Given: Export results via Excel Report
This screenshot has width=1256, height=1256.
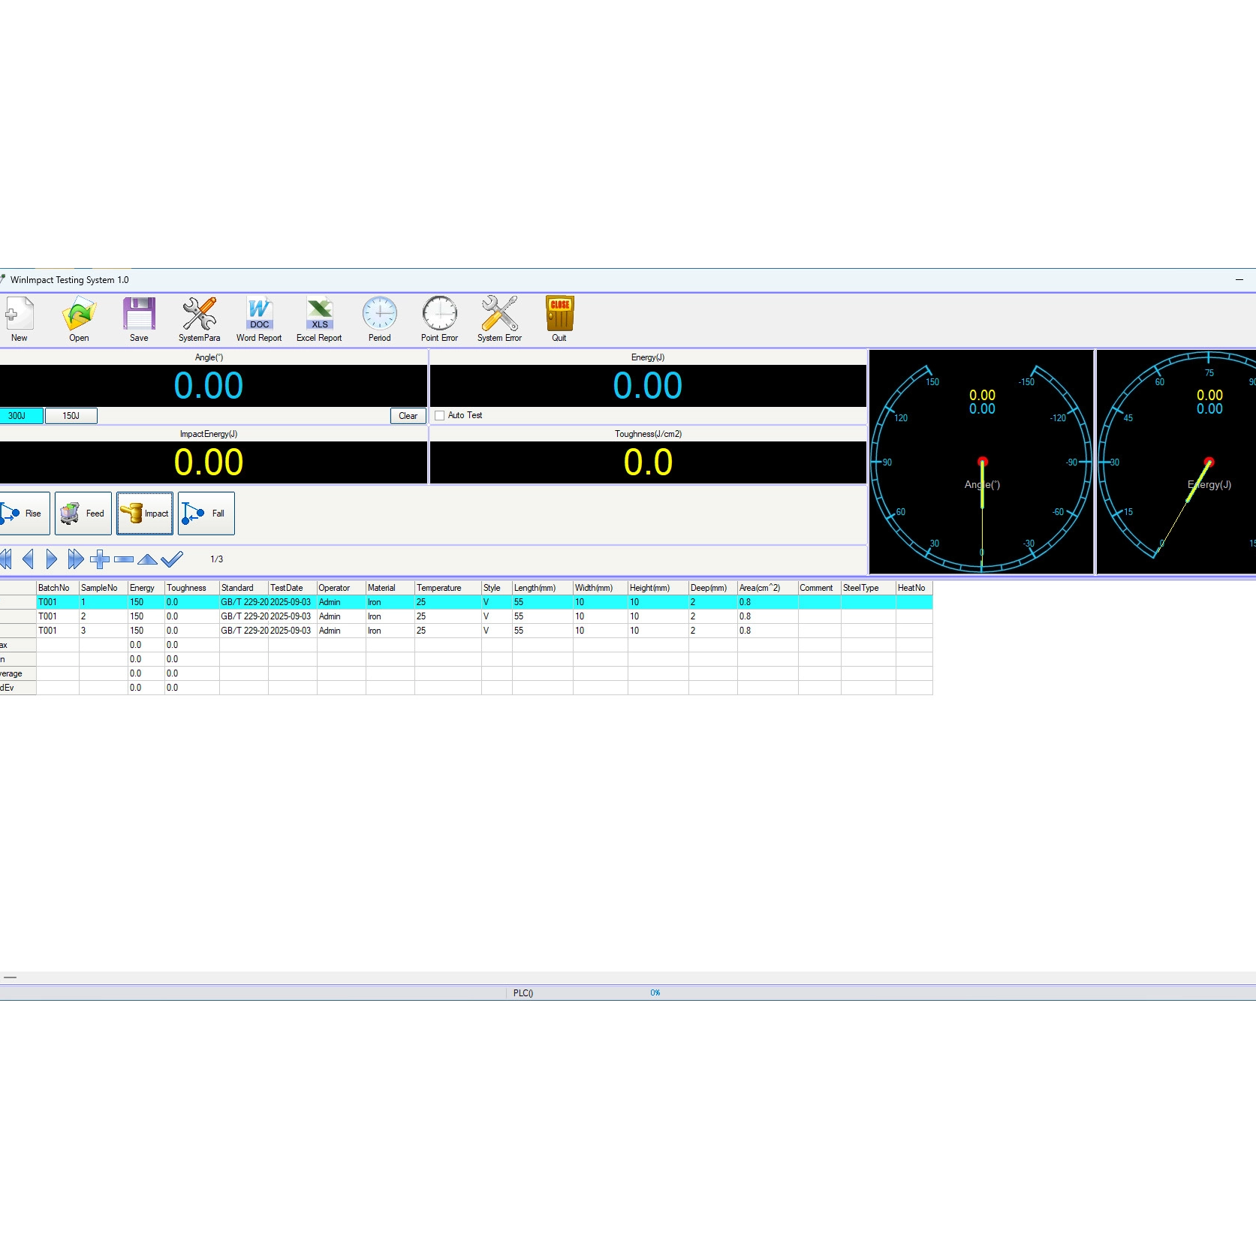Looking at the screenshot, I should click(x=319, y=319).
